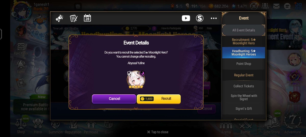Select All Event Details tab
This screenshot has height=137, width=306.
point(244,30)
